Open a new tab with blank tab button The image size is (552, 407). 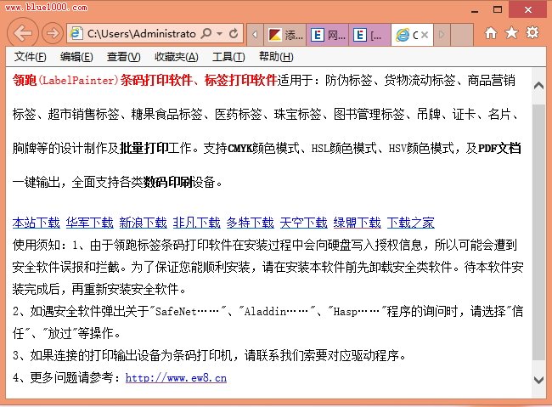coord(461,35)
